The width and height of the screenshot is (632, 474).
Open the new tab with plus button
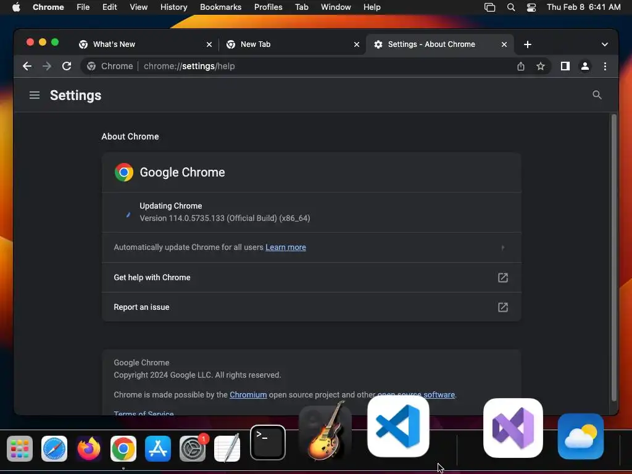pyautogui.click(x=528, y=44)
